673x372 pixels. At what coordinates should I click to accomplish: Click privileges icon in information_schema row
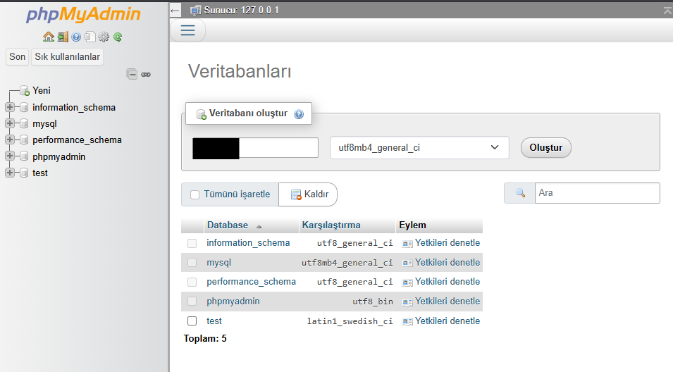407,244
